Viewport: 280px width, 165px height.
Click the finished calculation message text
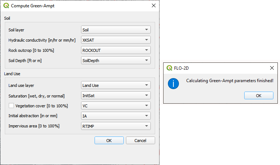pos(230,80)
